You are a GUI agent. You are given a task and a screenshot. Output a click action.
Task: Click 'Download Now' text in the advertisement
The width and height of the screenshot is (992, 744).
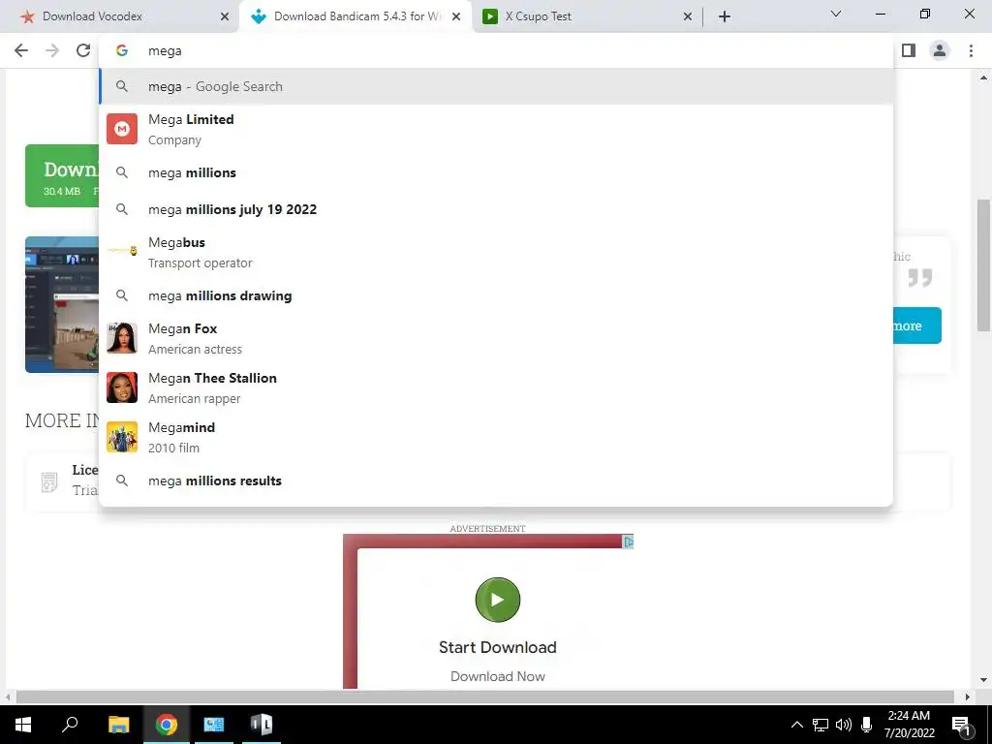point(498,676)
